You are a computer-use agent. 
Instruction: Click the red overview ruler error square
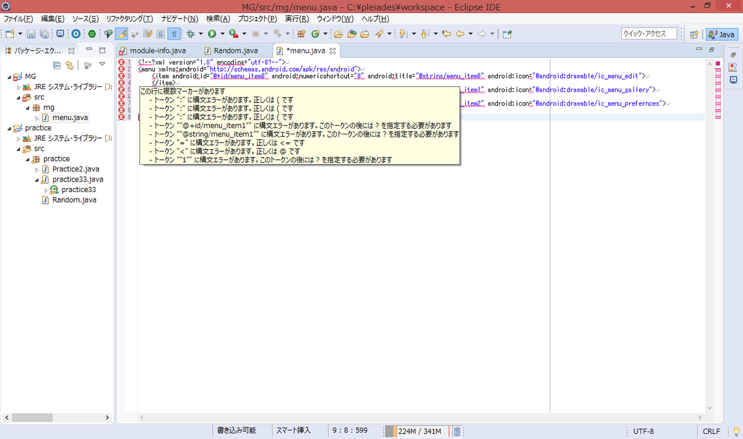click(718, 63)
